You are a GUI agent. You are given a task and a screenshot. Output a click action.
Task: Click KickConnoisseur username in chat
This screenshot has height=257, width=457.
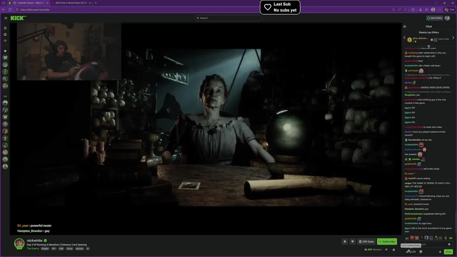click(413, 214)
